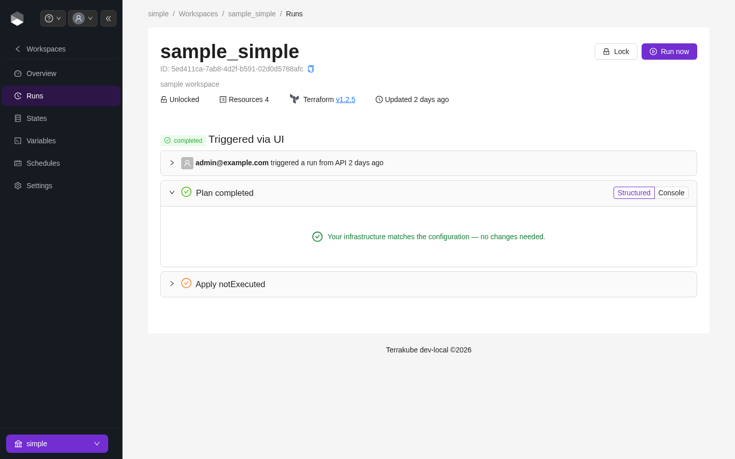735x459 pixels.
Task: Click the admin user avatar in the run entry
Action: point(187,163)
